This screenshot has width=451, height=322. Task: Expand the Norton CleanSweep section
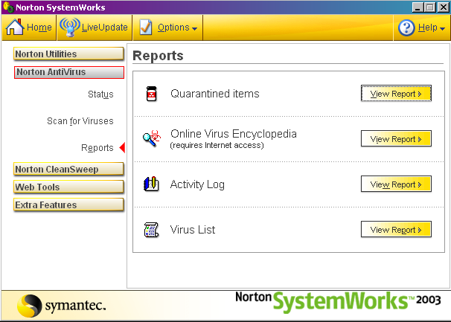68,169
